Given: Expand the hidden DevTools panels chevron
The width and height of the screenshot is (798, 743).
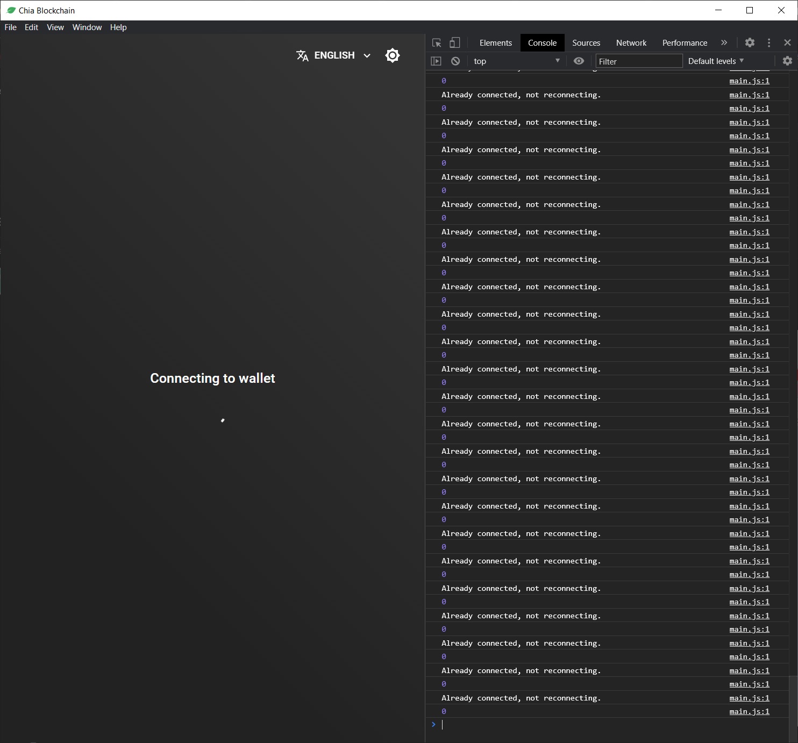Looking at the screenshot, I should (x=724, y=42).
